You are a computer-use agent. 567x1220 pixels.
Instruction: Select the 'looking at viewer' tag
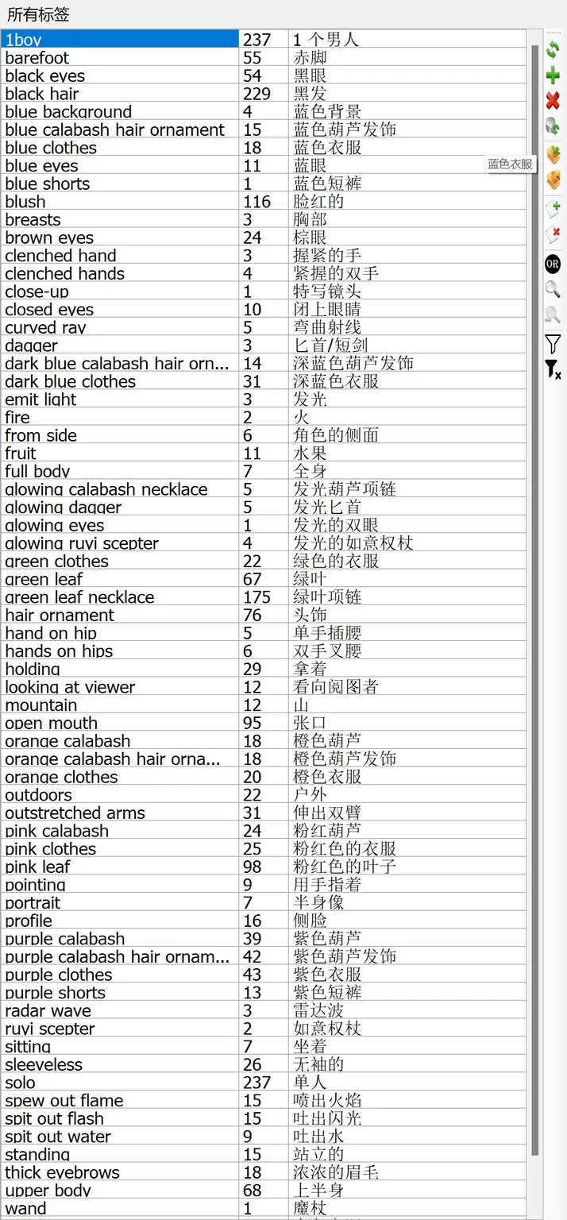(x=70, y=687)
